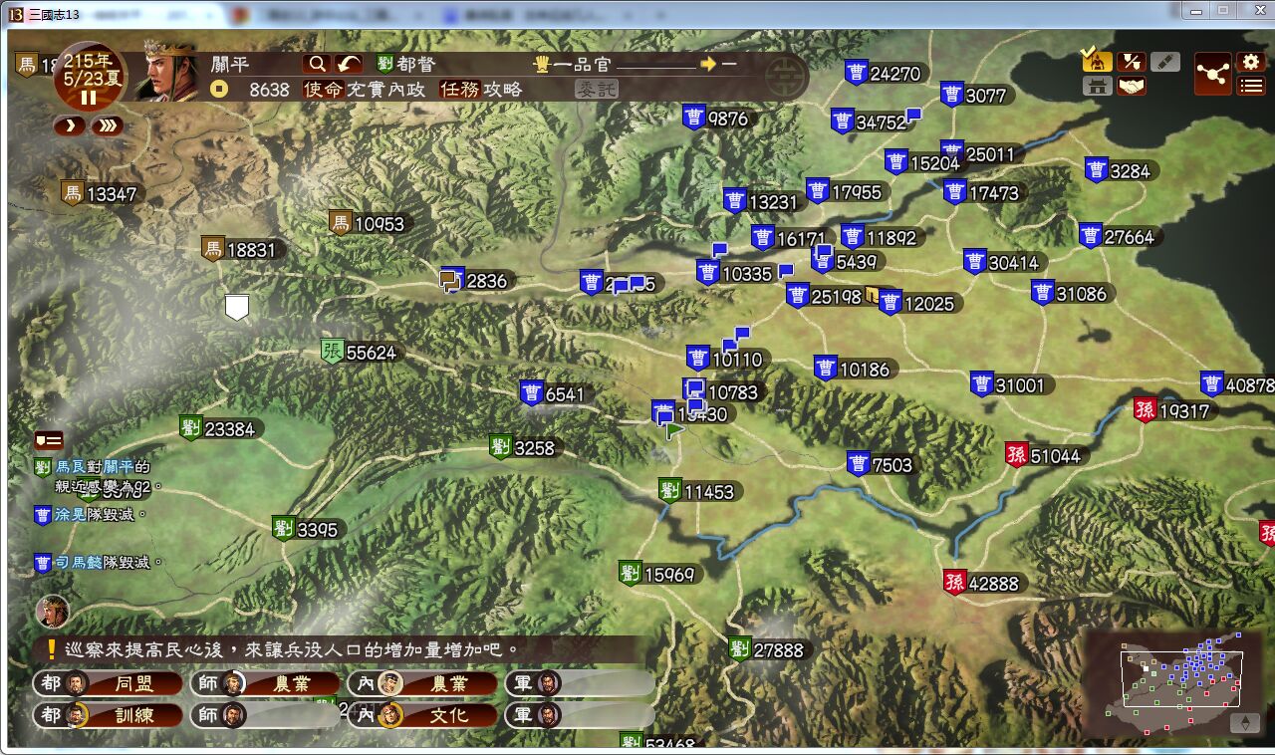This screenshot has width=1275, height=755.
Task: Select the 曹 city with 13231 troops
Action: point(762,201)
